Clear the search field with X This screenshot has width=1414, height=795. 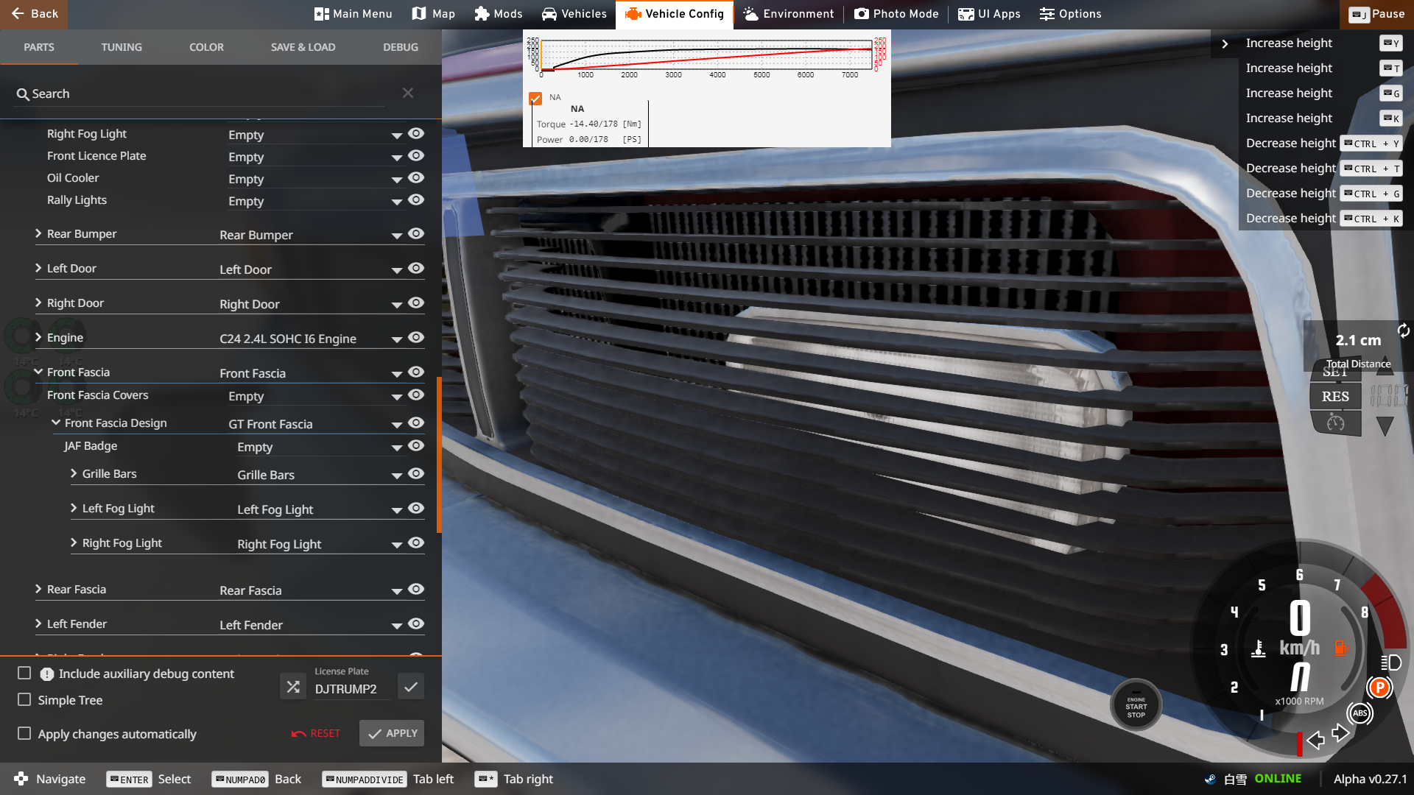pos(408,93)
